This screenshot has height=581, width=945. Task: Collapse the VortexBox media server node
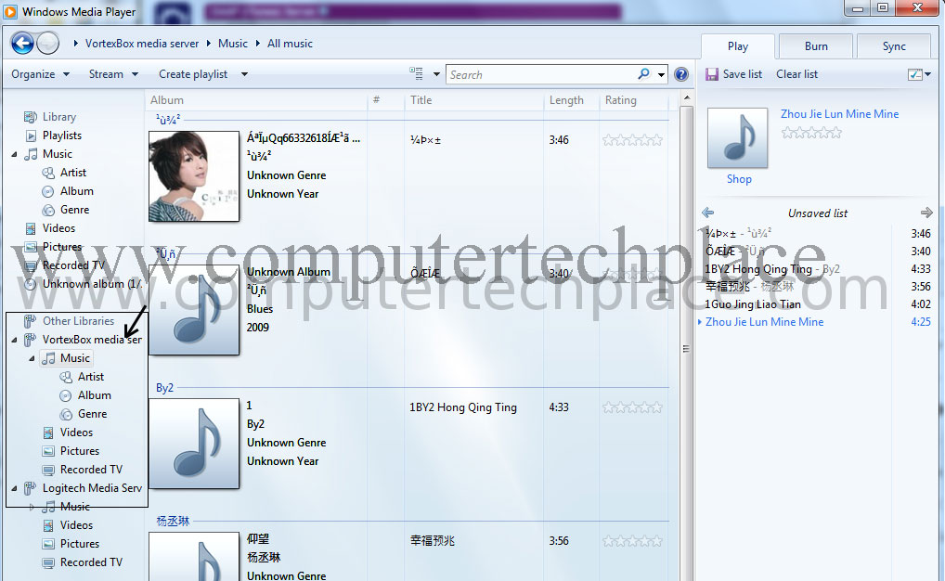click(15, 340)
